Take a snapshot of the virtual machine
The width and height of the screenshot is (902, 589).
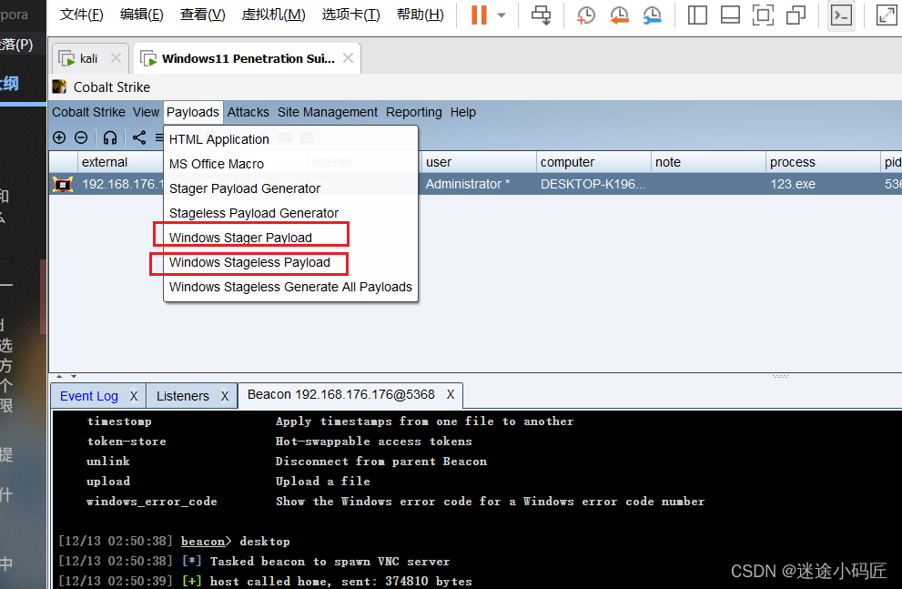click(x=585, y=15)
